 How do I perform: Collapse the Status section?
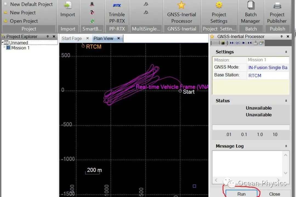[286, 101]
